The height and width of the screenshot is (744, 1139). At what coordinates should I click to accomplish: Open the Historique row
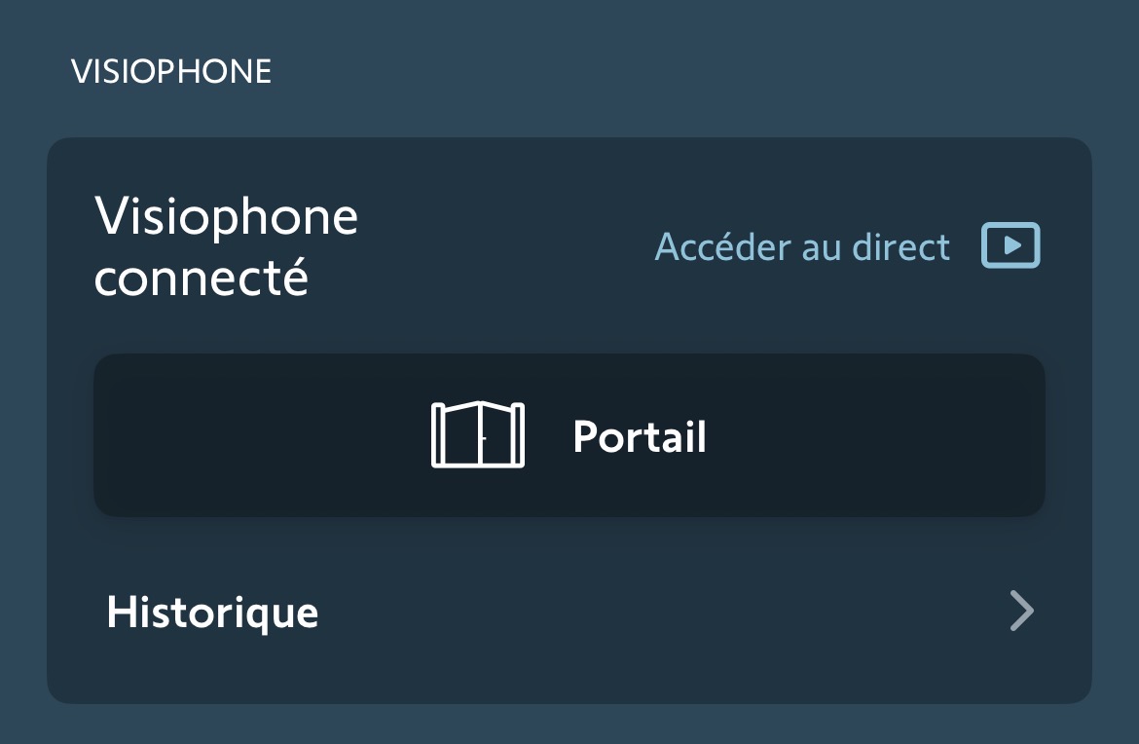click(x=569, y=612)
